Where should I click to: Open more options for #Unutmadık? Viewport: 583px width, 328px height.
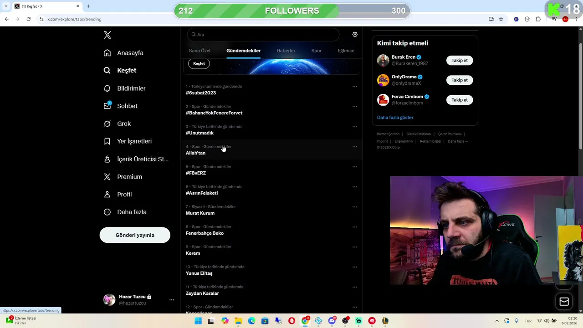click(x=354, y=127)
